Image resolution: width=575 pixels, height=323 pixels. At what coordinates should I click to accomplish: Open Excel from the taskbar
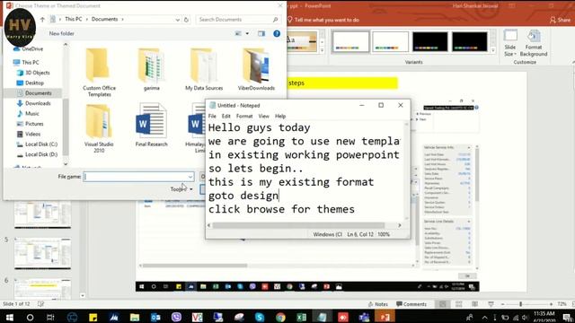pyautogui.click(x=302, y=317)
